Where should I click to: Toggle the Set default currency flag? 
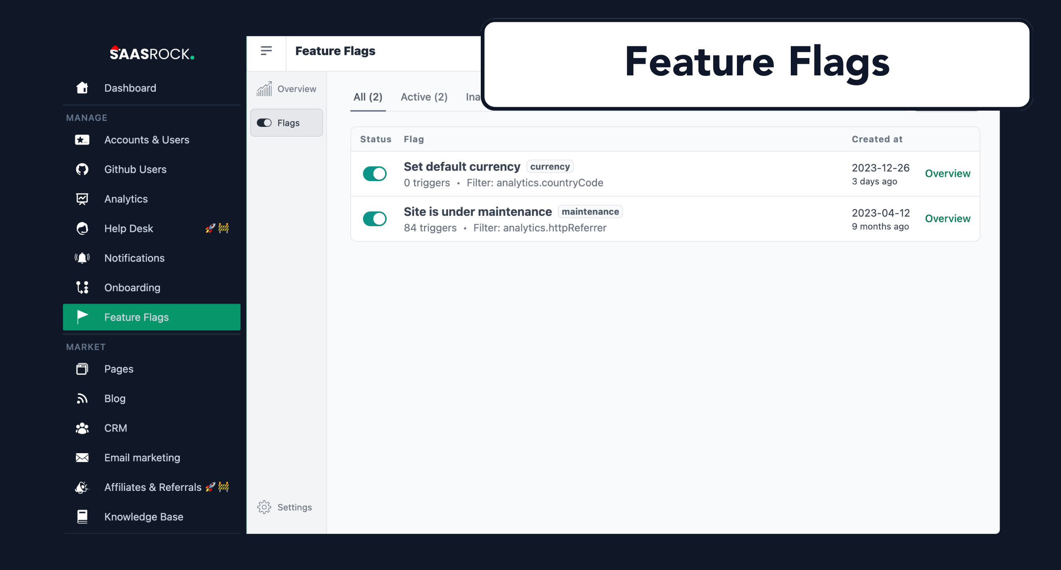tap(375, 174)
